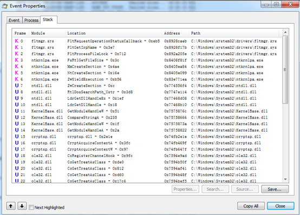300x215 pixels.
Task: Switch to the Process tab
Action: click(x=31, y=20)
